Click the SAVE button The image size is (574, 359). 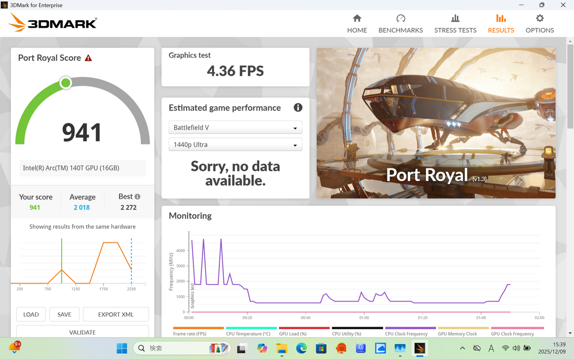pos(64,314)
